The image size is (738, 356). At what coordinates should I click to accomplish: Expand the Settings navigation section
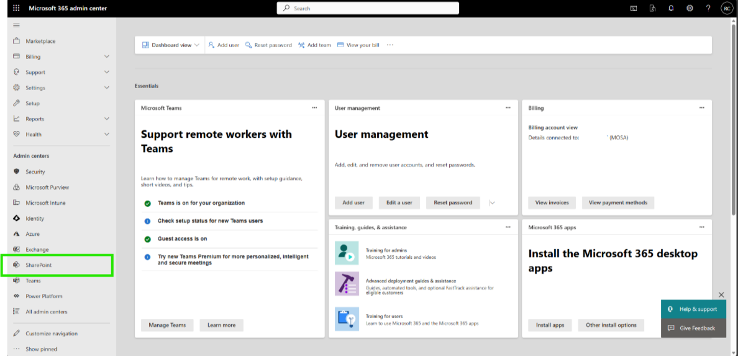[x=107, y=87]
